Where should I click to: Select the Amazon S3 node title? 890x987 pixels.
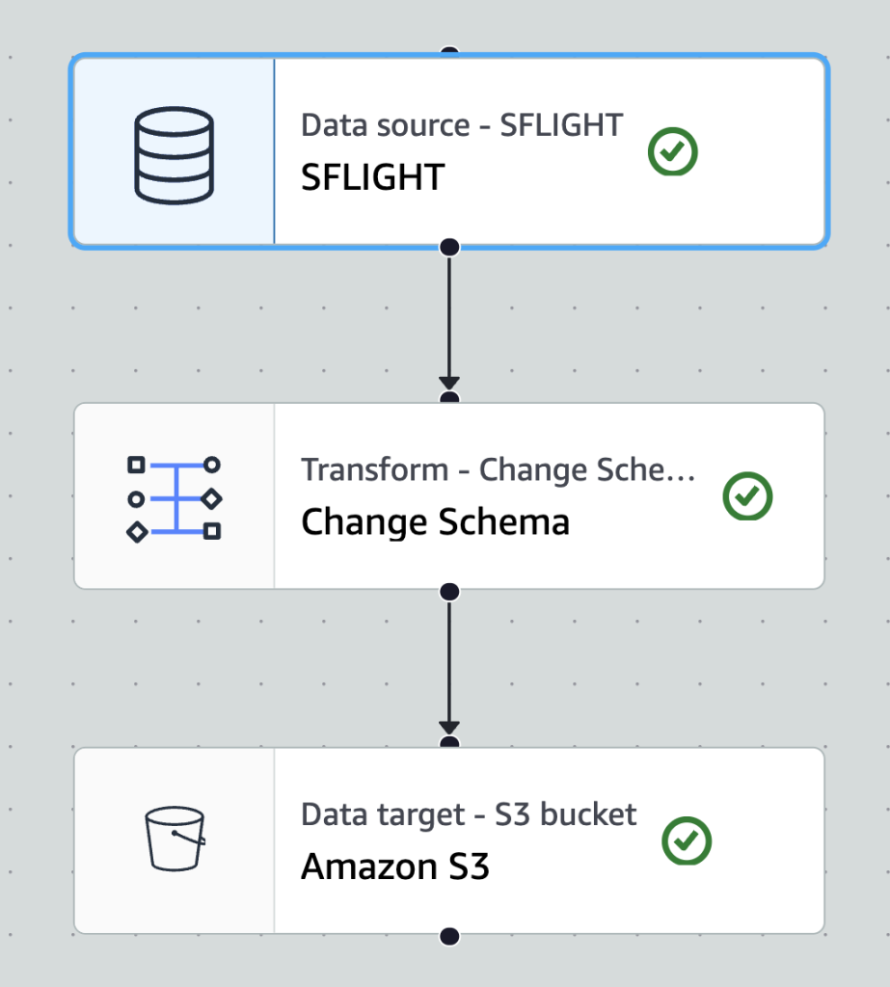coord(395,867)
